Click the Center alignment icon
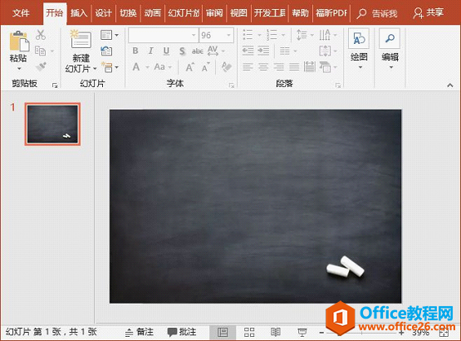The width and height of the screenshot is (461, 341). pyautogui.click(x=263, y=67)
